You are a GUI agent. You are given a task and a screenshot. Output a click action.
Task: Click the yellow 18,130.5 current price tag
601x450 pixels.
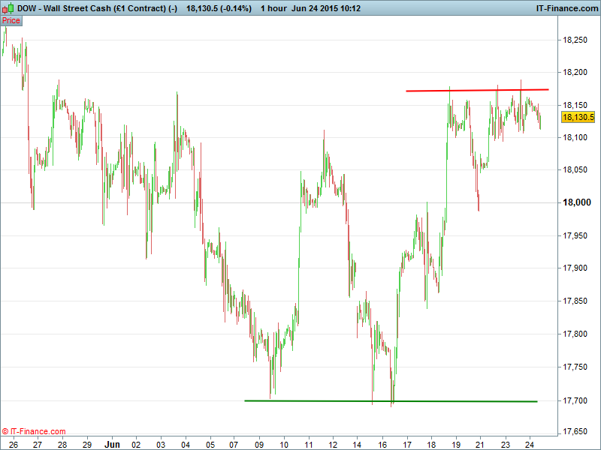(x=578, y=117)
